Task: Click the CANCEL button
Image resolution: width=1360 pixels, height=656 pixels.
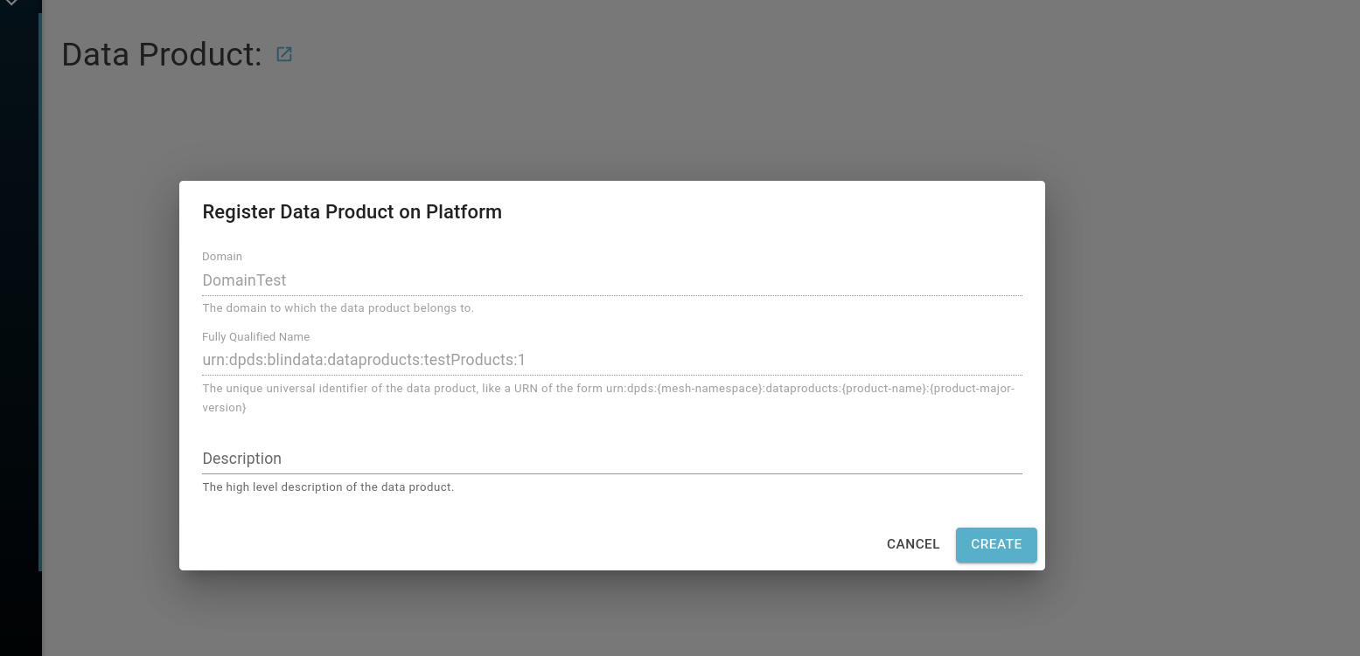Action: pos(913,544)
